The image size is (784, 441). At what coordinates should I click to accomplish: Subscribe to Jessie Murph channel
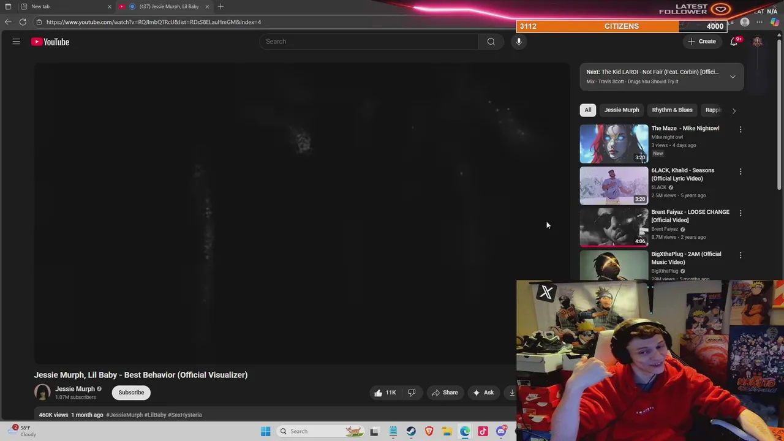(131, 393)
